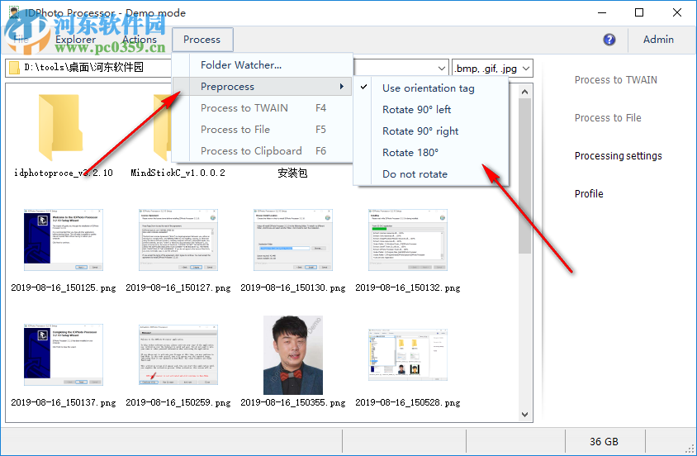The image size is (697, 456).
Task: Click the scrollbar up arrow
Action: [x=524, y=92]
